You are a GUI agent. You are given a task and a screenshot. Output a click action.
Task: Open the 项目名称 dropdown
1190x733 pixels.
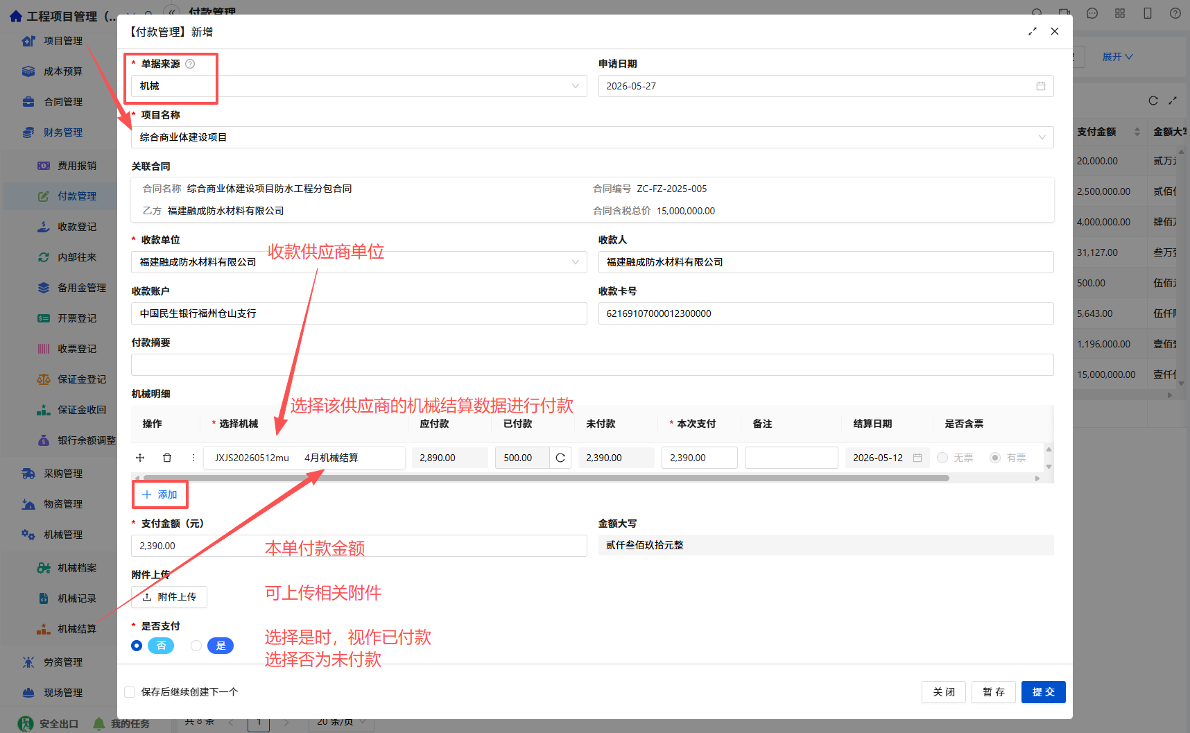coord(592,137)
